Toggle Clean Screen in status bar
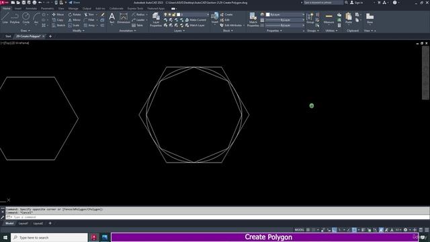This screenshot has width=430, height=242. (421, 230)
